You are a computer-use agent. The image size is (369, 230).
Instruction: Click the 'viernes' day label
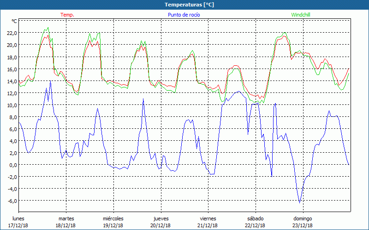click(x=208, y=218)
